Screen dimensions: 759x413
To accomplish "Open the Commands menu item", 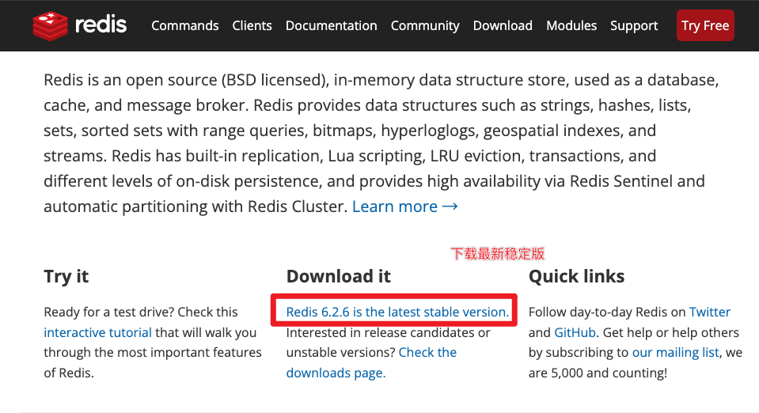I will pos(185,25).
